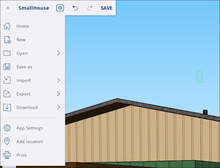Image resolution: width=220 pixels, height=168 pixels.
Task: Click the Home house icon
Action: point(7,26)
